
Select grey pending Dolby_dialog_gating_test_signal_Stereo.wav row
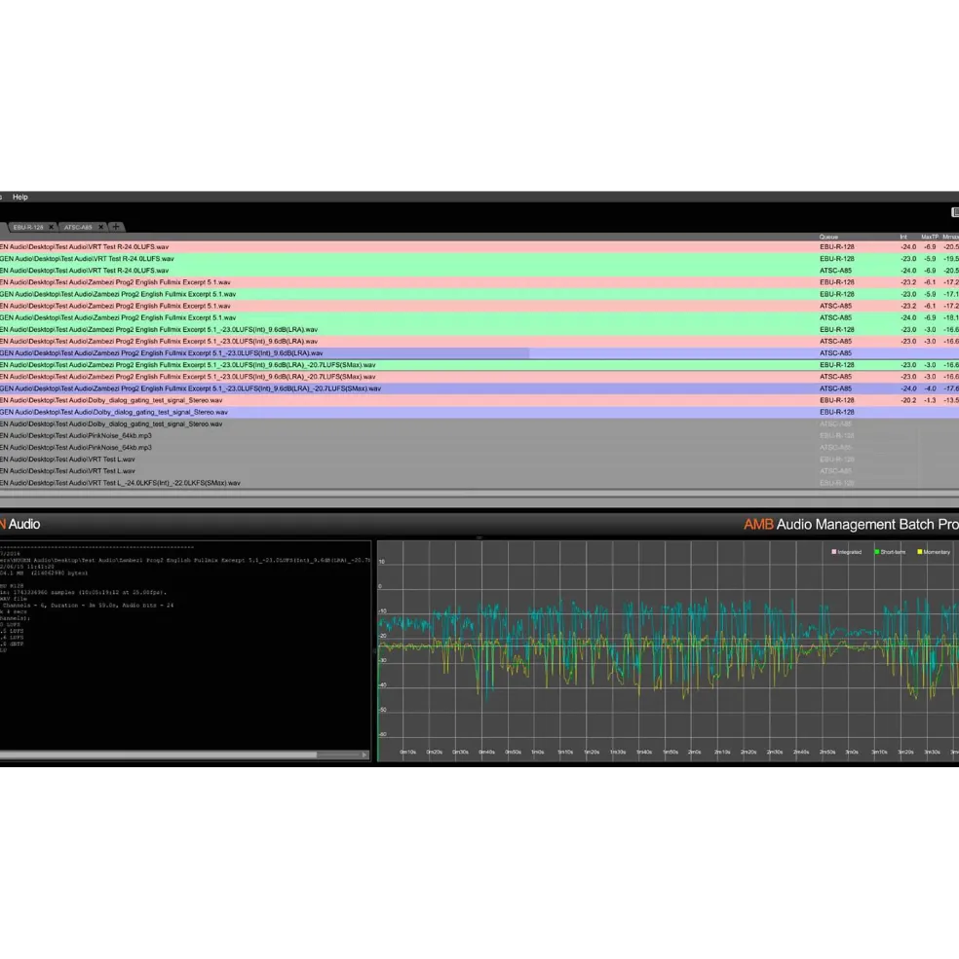pyautogui.click(x=479, y=424)
